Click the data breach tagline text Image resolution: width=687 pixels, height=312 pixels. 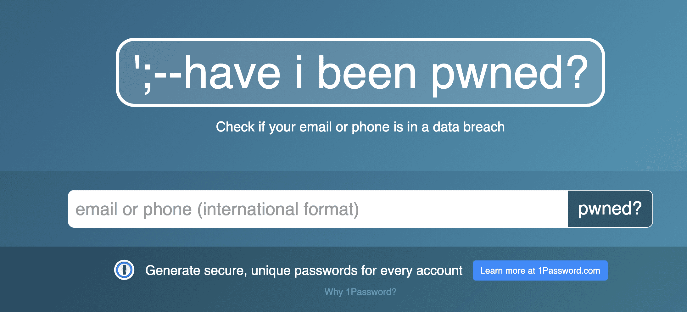[360, 127]
